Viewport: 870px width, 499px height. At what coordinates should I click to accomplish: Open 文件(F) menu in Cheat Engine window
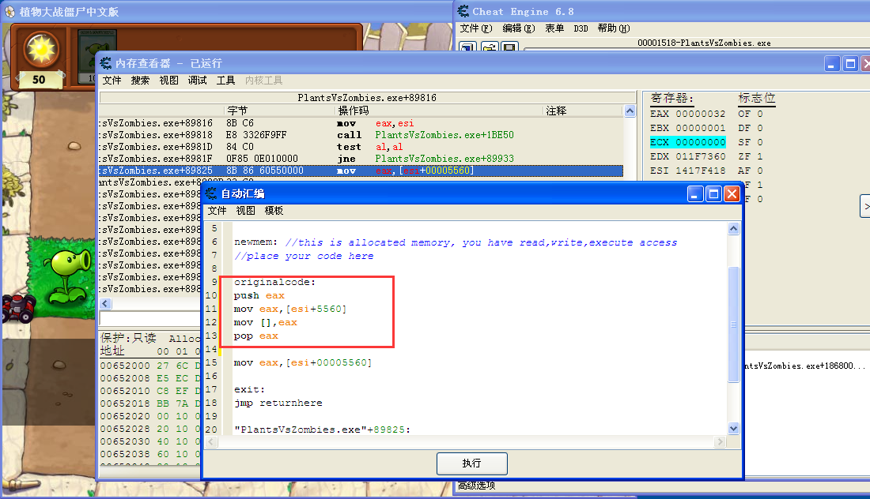click(475, 28)
